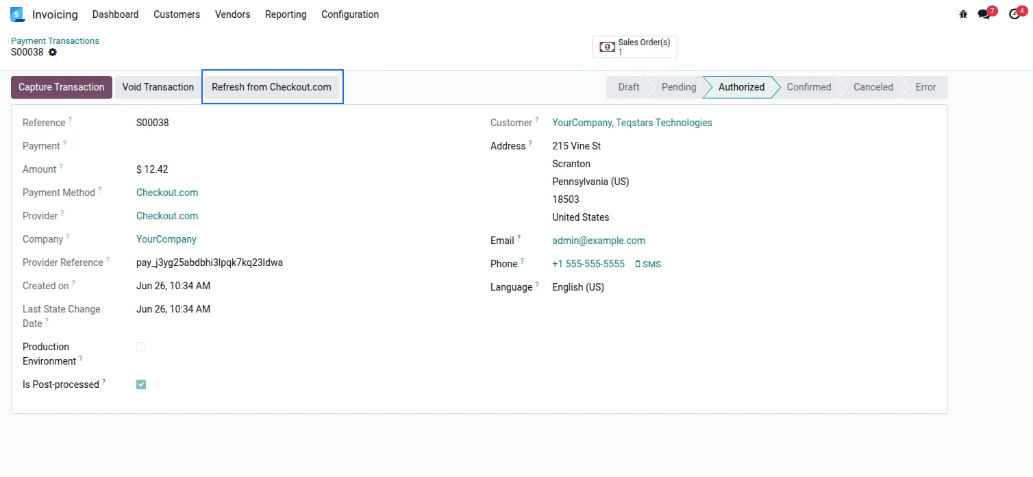The height and width of the screenshot is (477, 1033).
Task: Open the Dashboard menu
Action: (x=115, y=14)
